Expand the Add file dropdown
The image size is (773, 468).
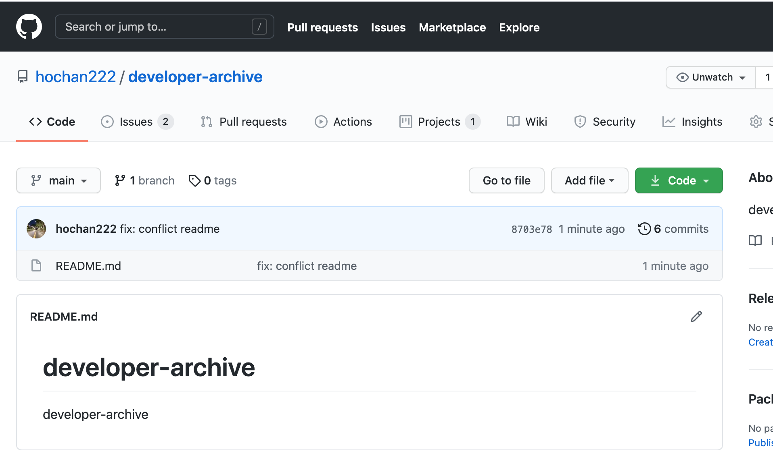(589, 180)
